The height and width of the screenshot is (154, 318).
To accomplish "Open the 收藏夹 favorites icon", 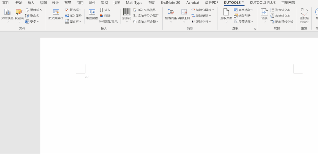I will point(19,12).
